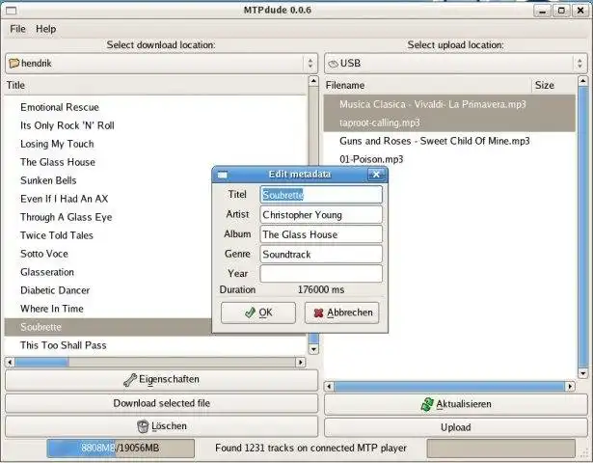Click the Titel input field

coord(321,195)
